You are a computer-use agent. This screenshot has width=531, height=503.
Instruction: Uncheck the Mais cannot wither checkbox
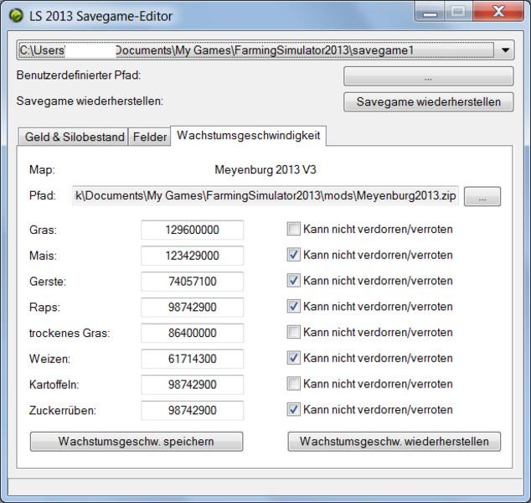tap(294, 255)
